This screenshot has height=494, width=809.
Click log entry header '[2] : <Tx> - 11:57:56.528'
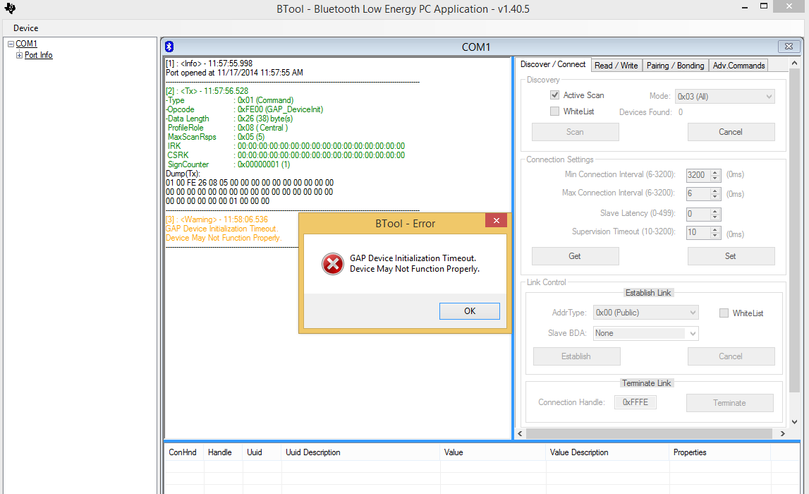[x=207, y=91]
